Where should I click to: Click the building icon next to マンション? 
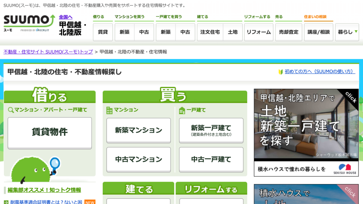coord(109,110)
